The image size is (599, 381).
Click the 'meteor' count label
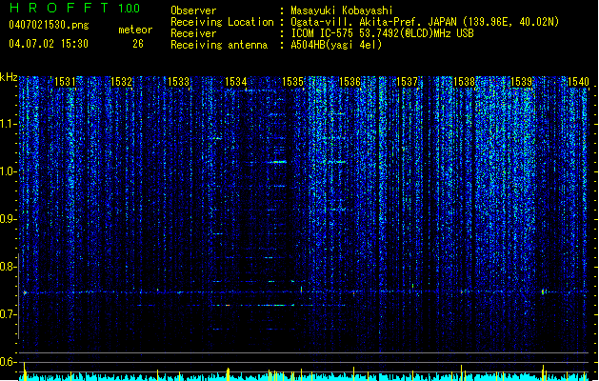pyautogui.click(x=135, y=30)
